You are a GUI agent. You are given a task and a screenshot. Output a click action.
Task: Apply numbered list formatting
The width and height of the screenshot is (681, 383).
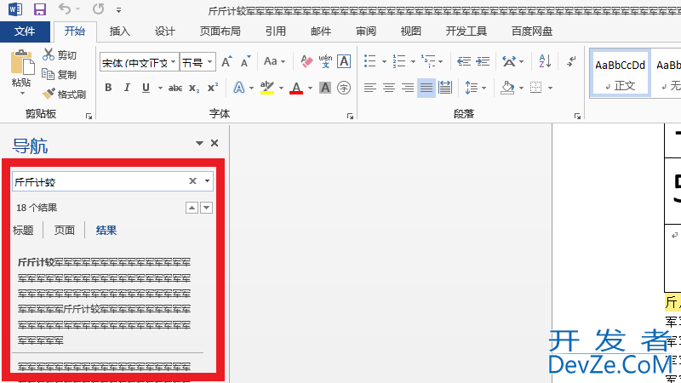[x=399, y=61]
